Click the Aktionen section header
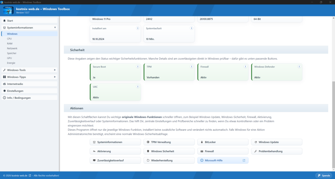The width and height of the screenshot is (335, 179). [x=196, y=108]
